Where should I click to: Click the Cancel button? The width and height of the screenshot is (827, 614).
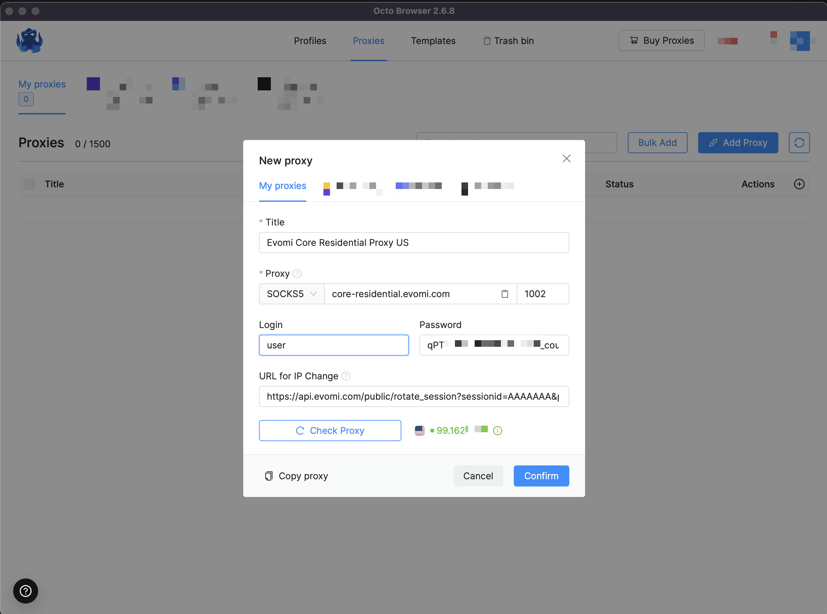click(x=478, y=476)
